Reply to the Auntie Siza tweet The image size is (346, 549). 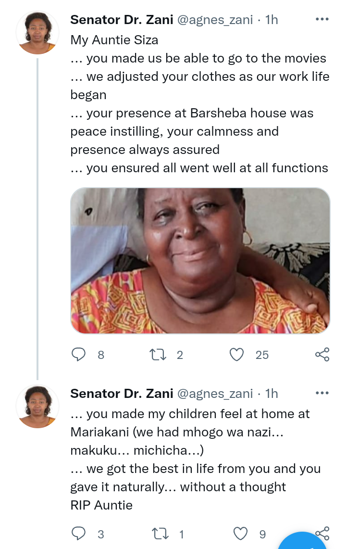(78, 354)
